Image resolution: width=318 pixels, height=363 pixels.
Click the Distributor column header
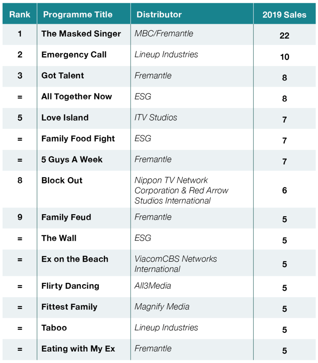159,14
